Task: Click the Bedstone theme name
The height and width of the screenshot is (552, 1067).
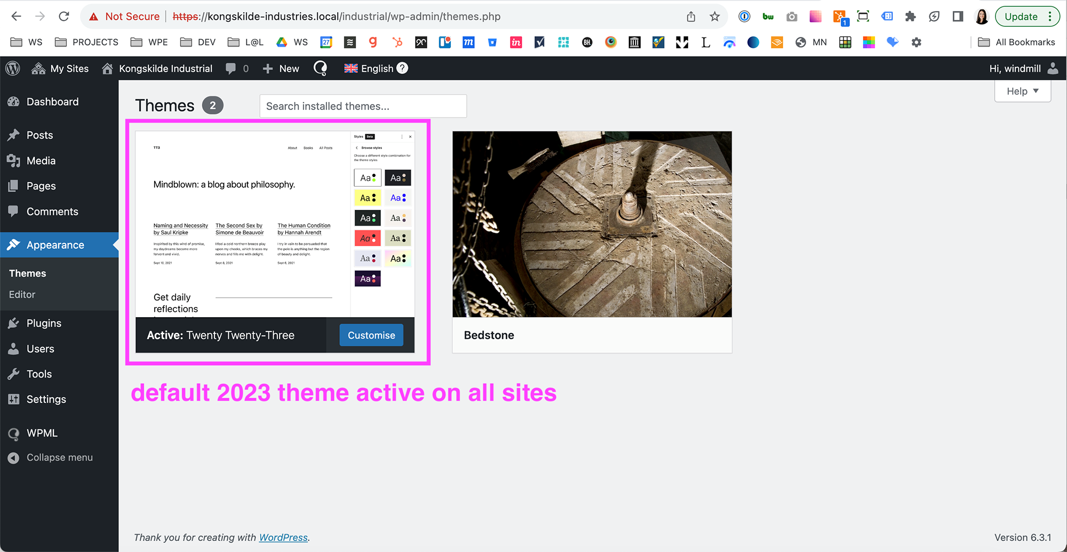Action: coord(489,335)
